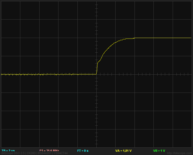Select the FT = 0 s readout

coord(83,150)
